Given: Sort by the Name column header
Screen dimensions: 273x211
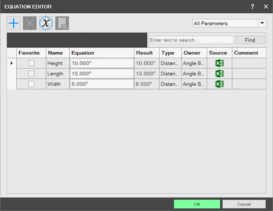Looking at the screenshot, I should pyautogui.click(x=58, y=53).
